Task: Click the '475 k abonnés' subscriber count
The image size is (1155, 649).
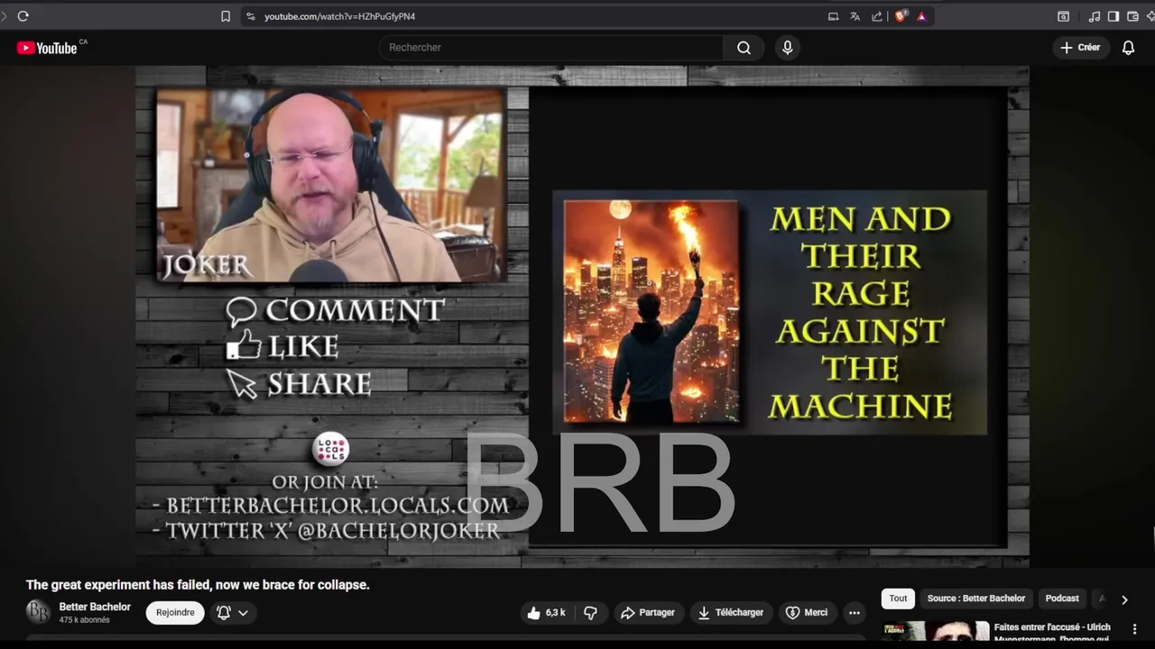Action: click(84, 620)
